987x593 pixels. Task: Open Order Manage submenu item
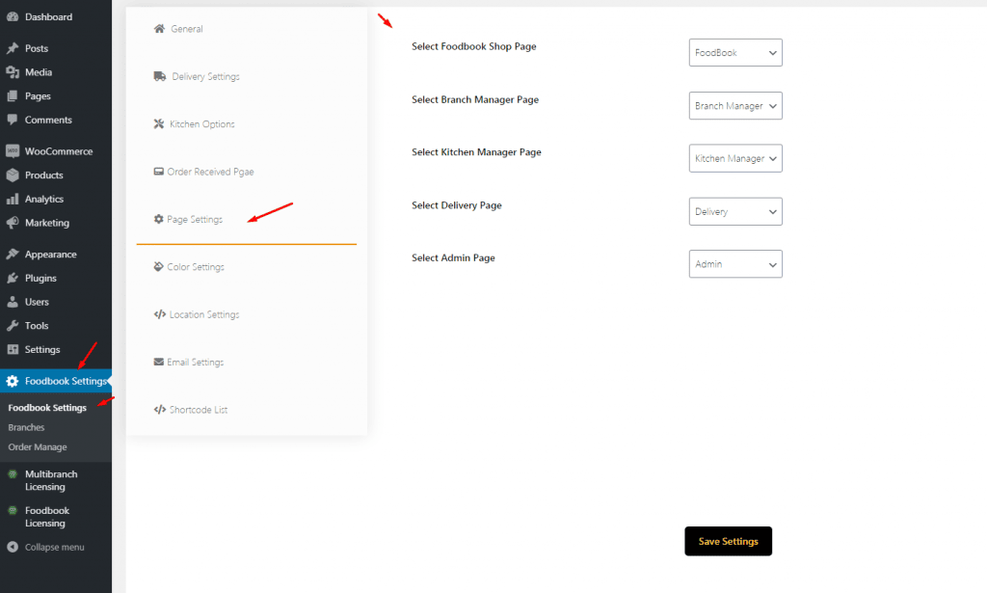pyautogui.click(x=38, y=447)
